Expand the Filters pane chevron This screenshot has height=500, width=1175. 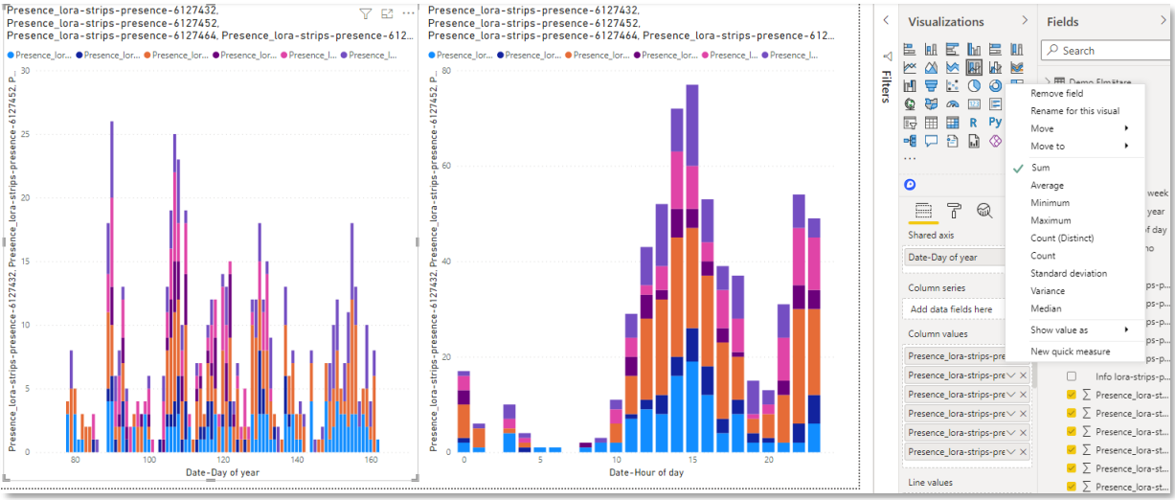[x=887, y=20]
